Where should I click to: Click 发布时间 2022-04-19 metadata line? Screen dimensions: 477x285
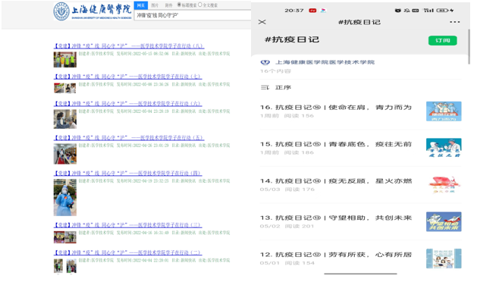click(x=155, y=181)
